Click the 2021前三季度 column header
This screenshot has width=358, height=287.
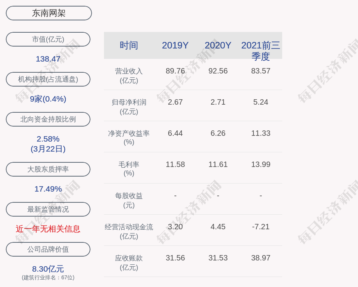[261, 50]
